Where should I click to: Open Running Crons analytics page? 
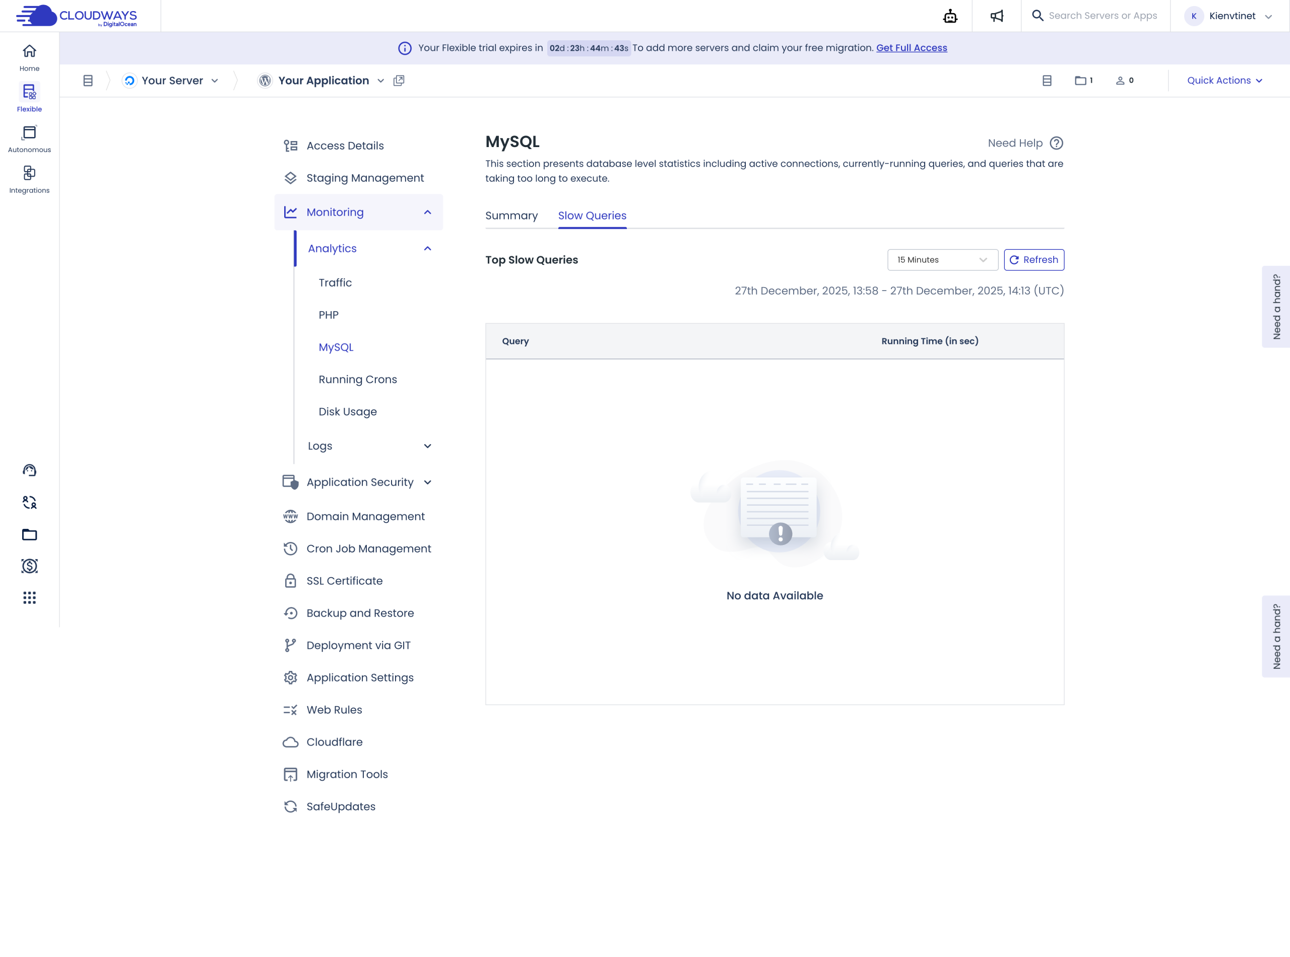pos(358,379)
